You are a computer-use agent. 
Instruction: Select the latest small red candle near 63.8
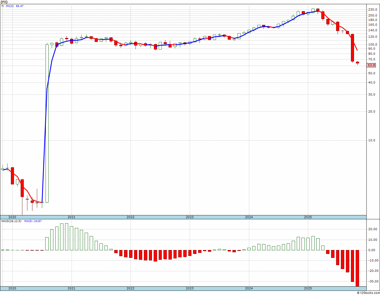(357, 63)
